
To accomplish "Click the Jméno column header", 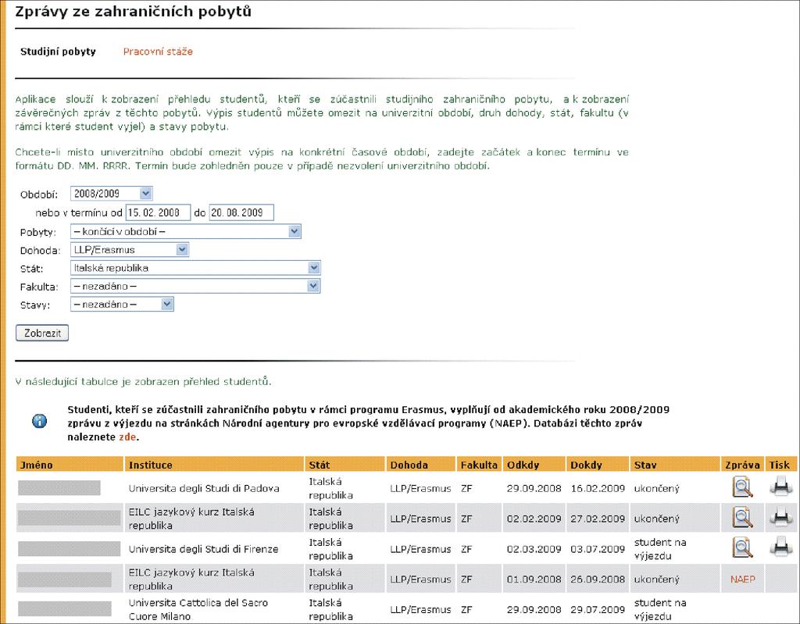I will 70,465.
